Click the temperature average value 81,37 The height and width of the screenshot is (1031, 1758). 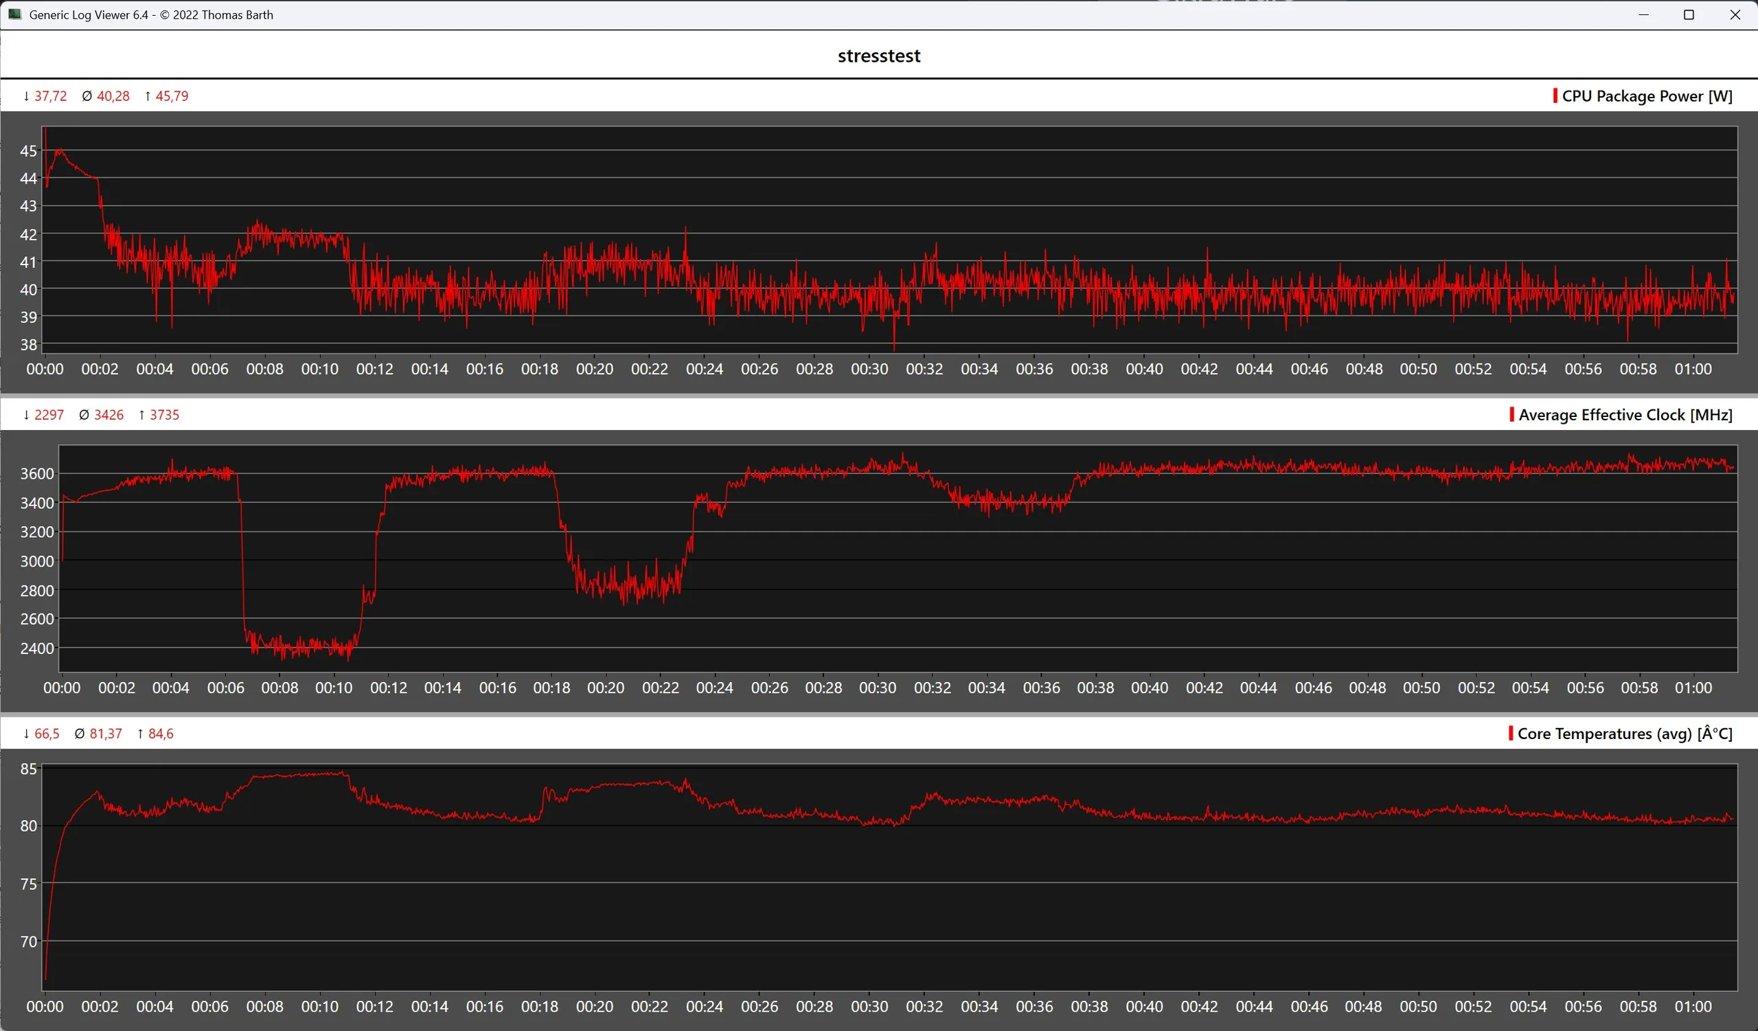pos(105,734)
